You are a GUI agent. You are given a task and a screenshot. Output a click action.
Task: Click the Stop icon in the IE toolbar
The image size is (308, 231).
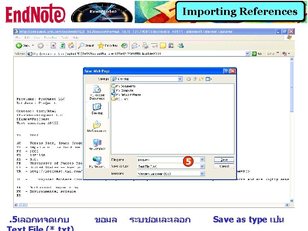coord(53,46)
